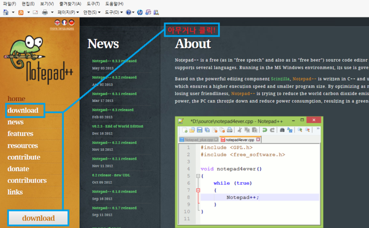Click the Find binoculars icon in Notepad++ screenshot
This screenshot has height=228, width=369.
(282, 130)
